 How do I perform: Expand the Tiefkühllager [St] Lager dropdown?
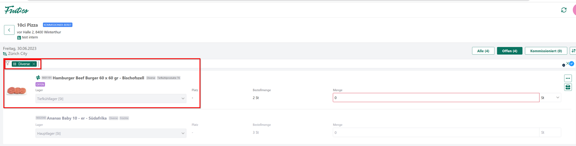tap(111, 98)
